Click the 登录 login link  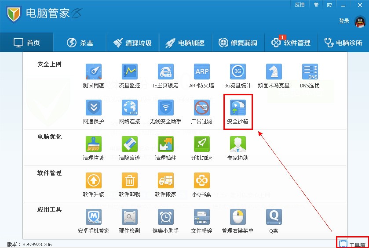click(344, 21)
